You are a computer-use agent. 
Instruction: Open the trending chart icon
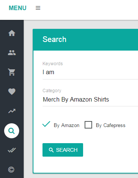point(12,111)
